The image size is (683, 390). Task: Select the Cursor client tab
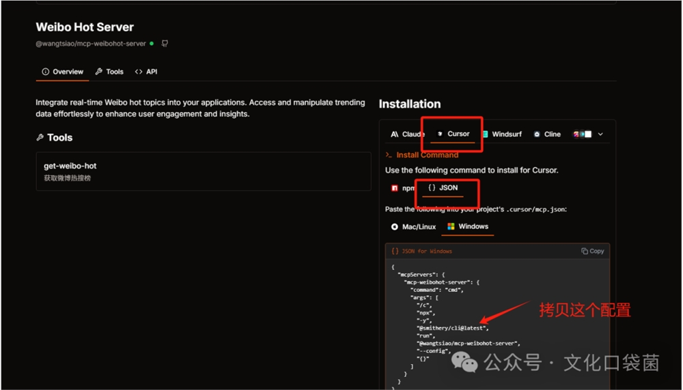[454, 134]
